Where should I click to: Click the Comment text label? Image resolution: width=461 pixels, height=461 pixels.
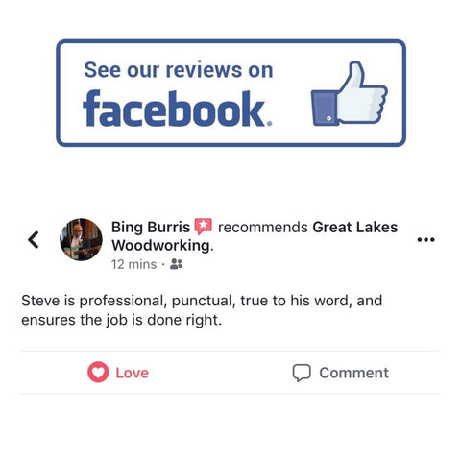point(353,373)
